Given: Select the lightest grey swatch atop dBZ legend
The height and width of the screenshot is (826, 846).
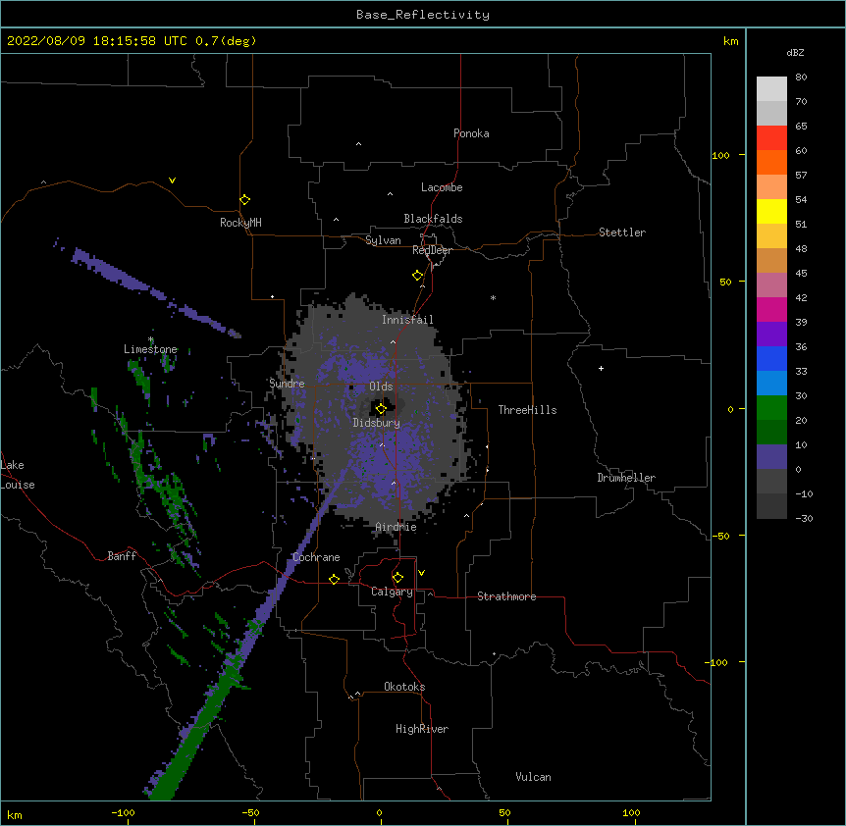Looking at the screenshot, I should (x=771, y=89).
